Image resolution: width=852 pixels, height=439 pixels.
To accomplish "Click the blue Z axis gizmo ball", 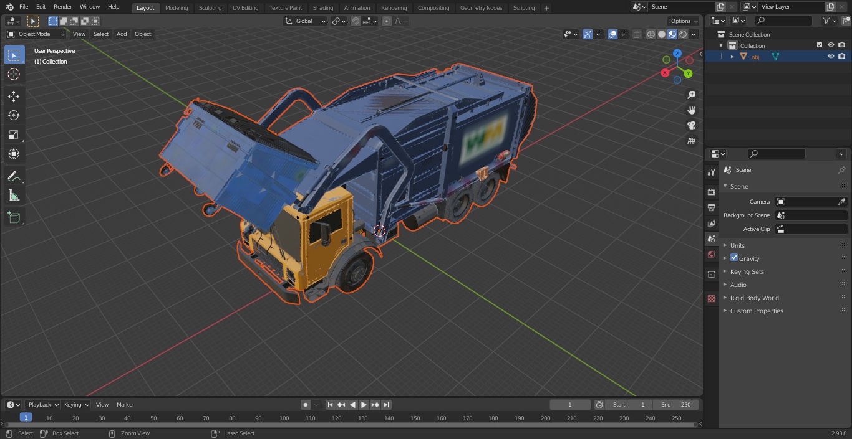I will tap(677, 54).
